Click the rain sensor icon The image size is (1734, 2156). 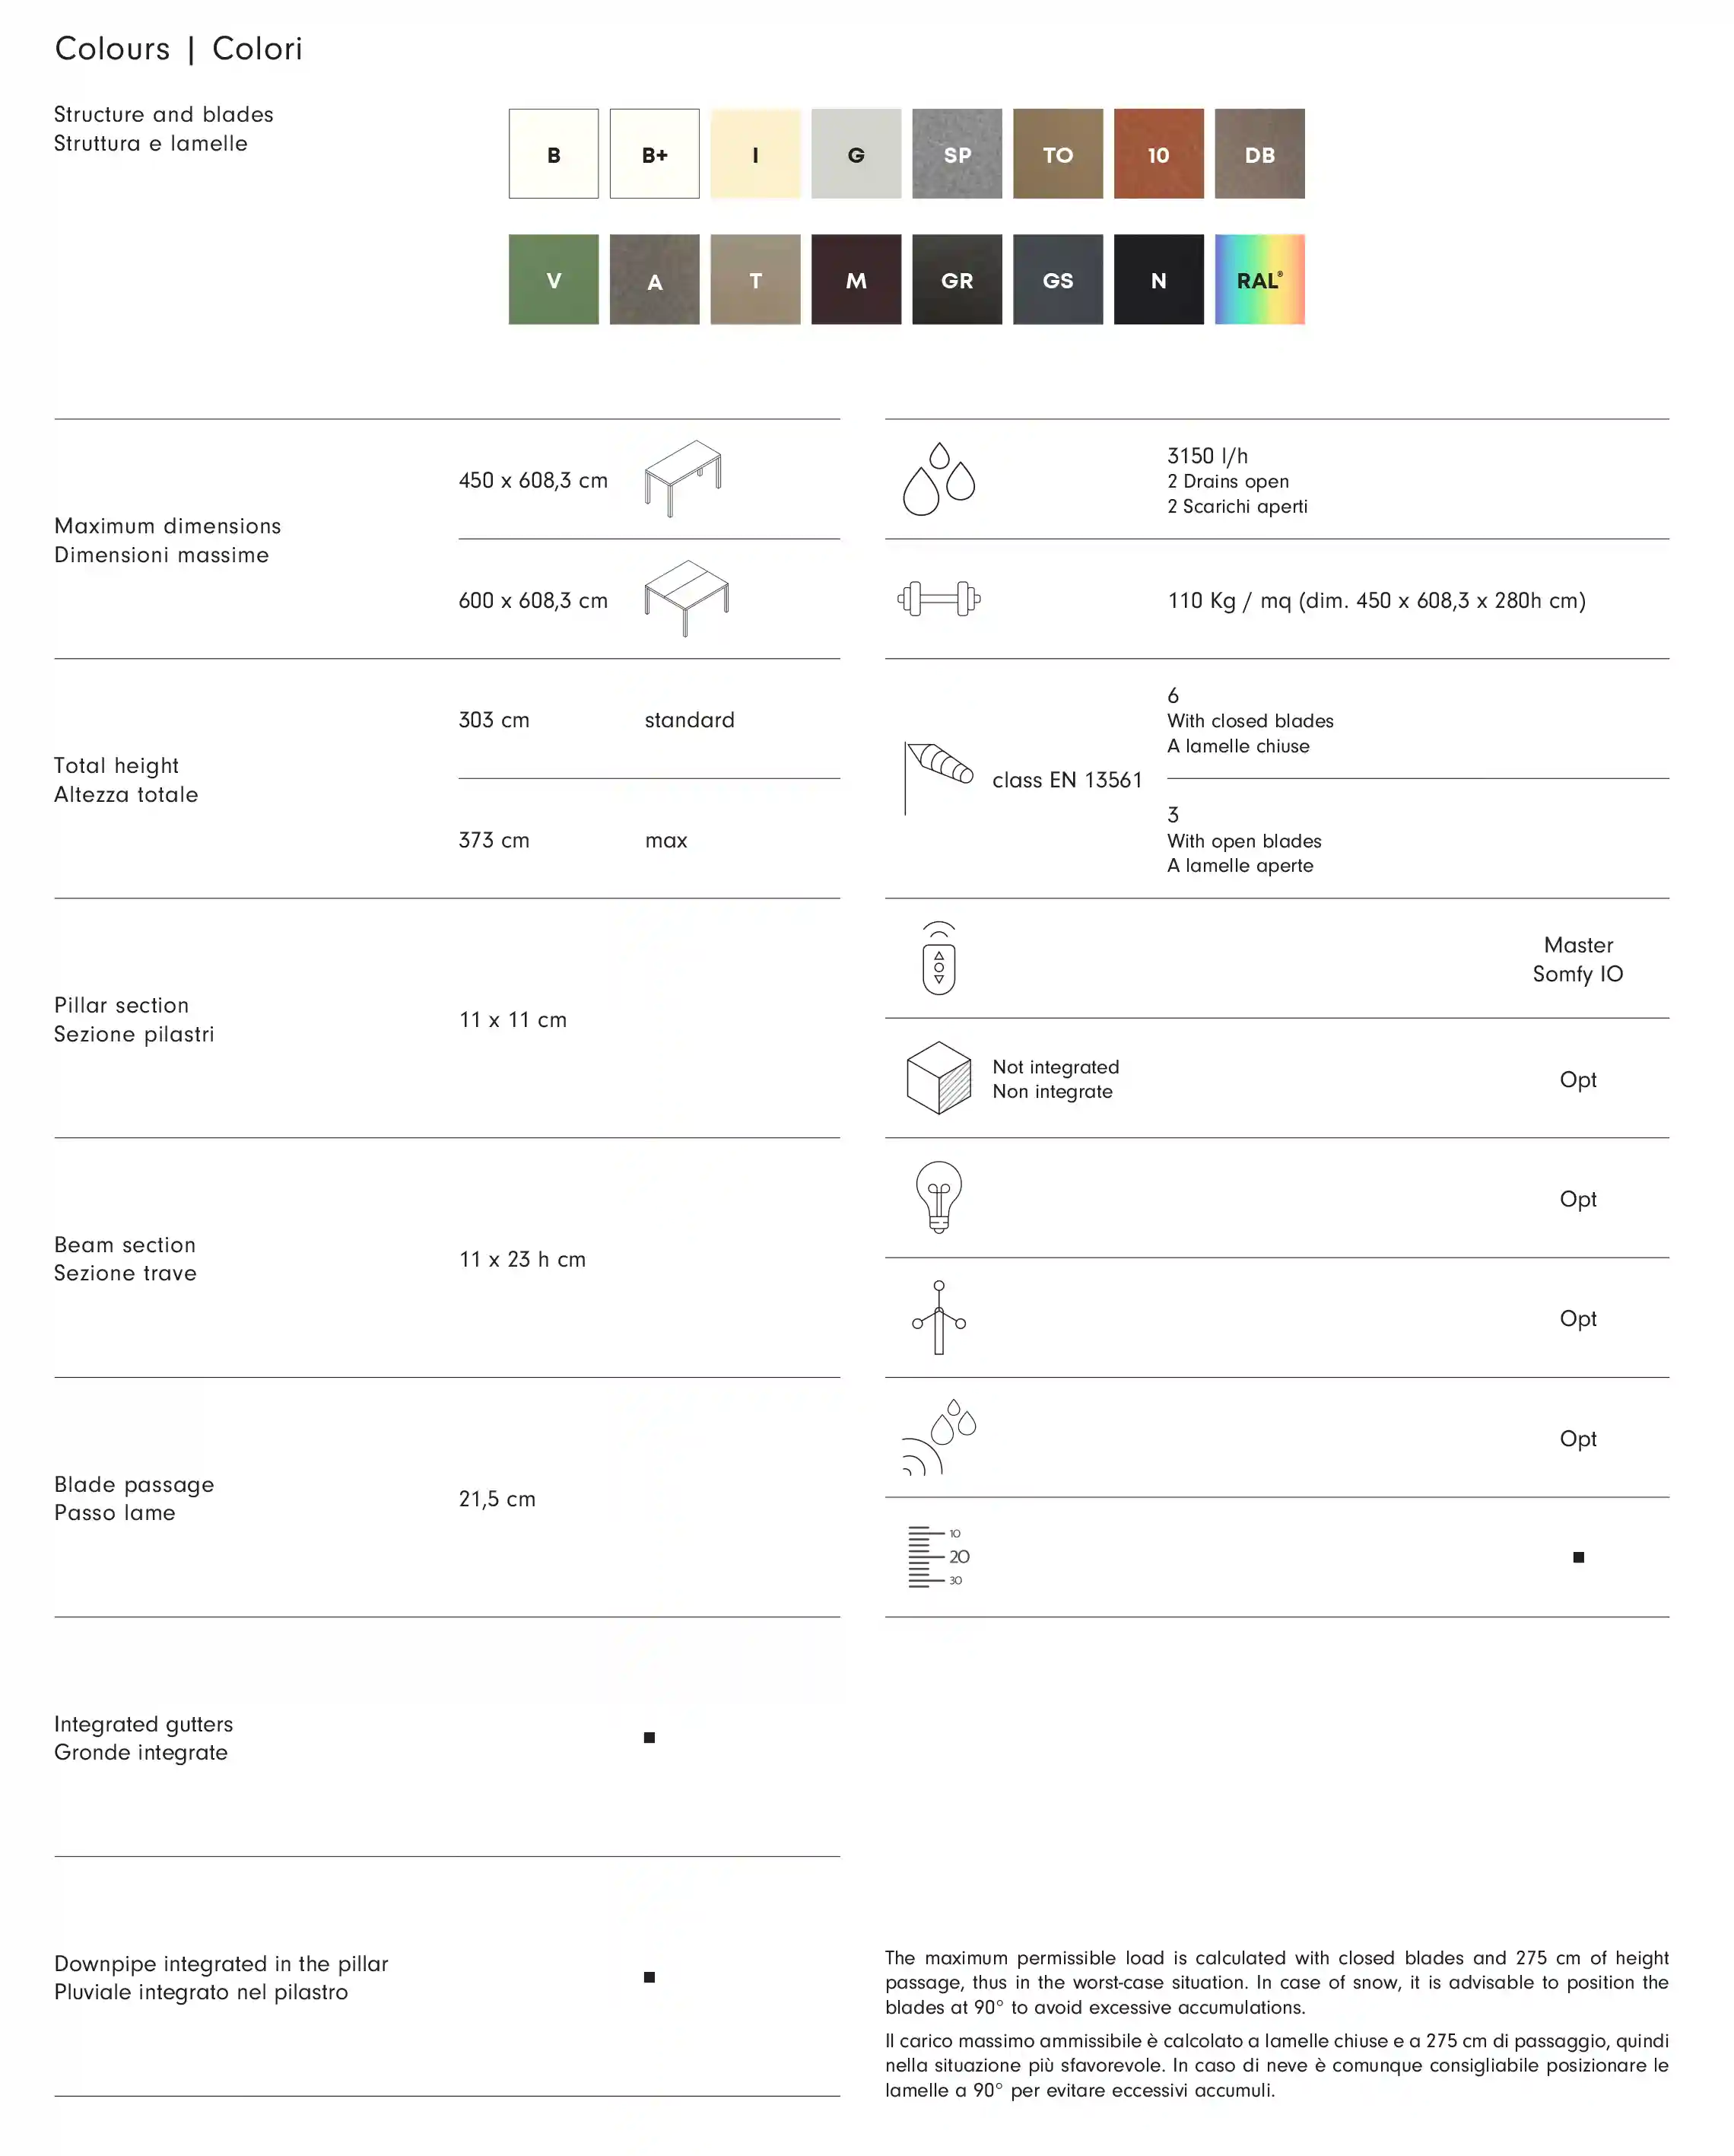click(x=938, y=1437)
